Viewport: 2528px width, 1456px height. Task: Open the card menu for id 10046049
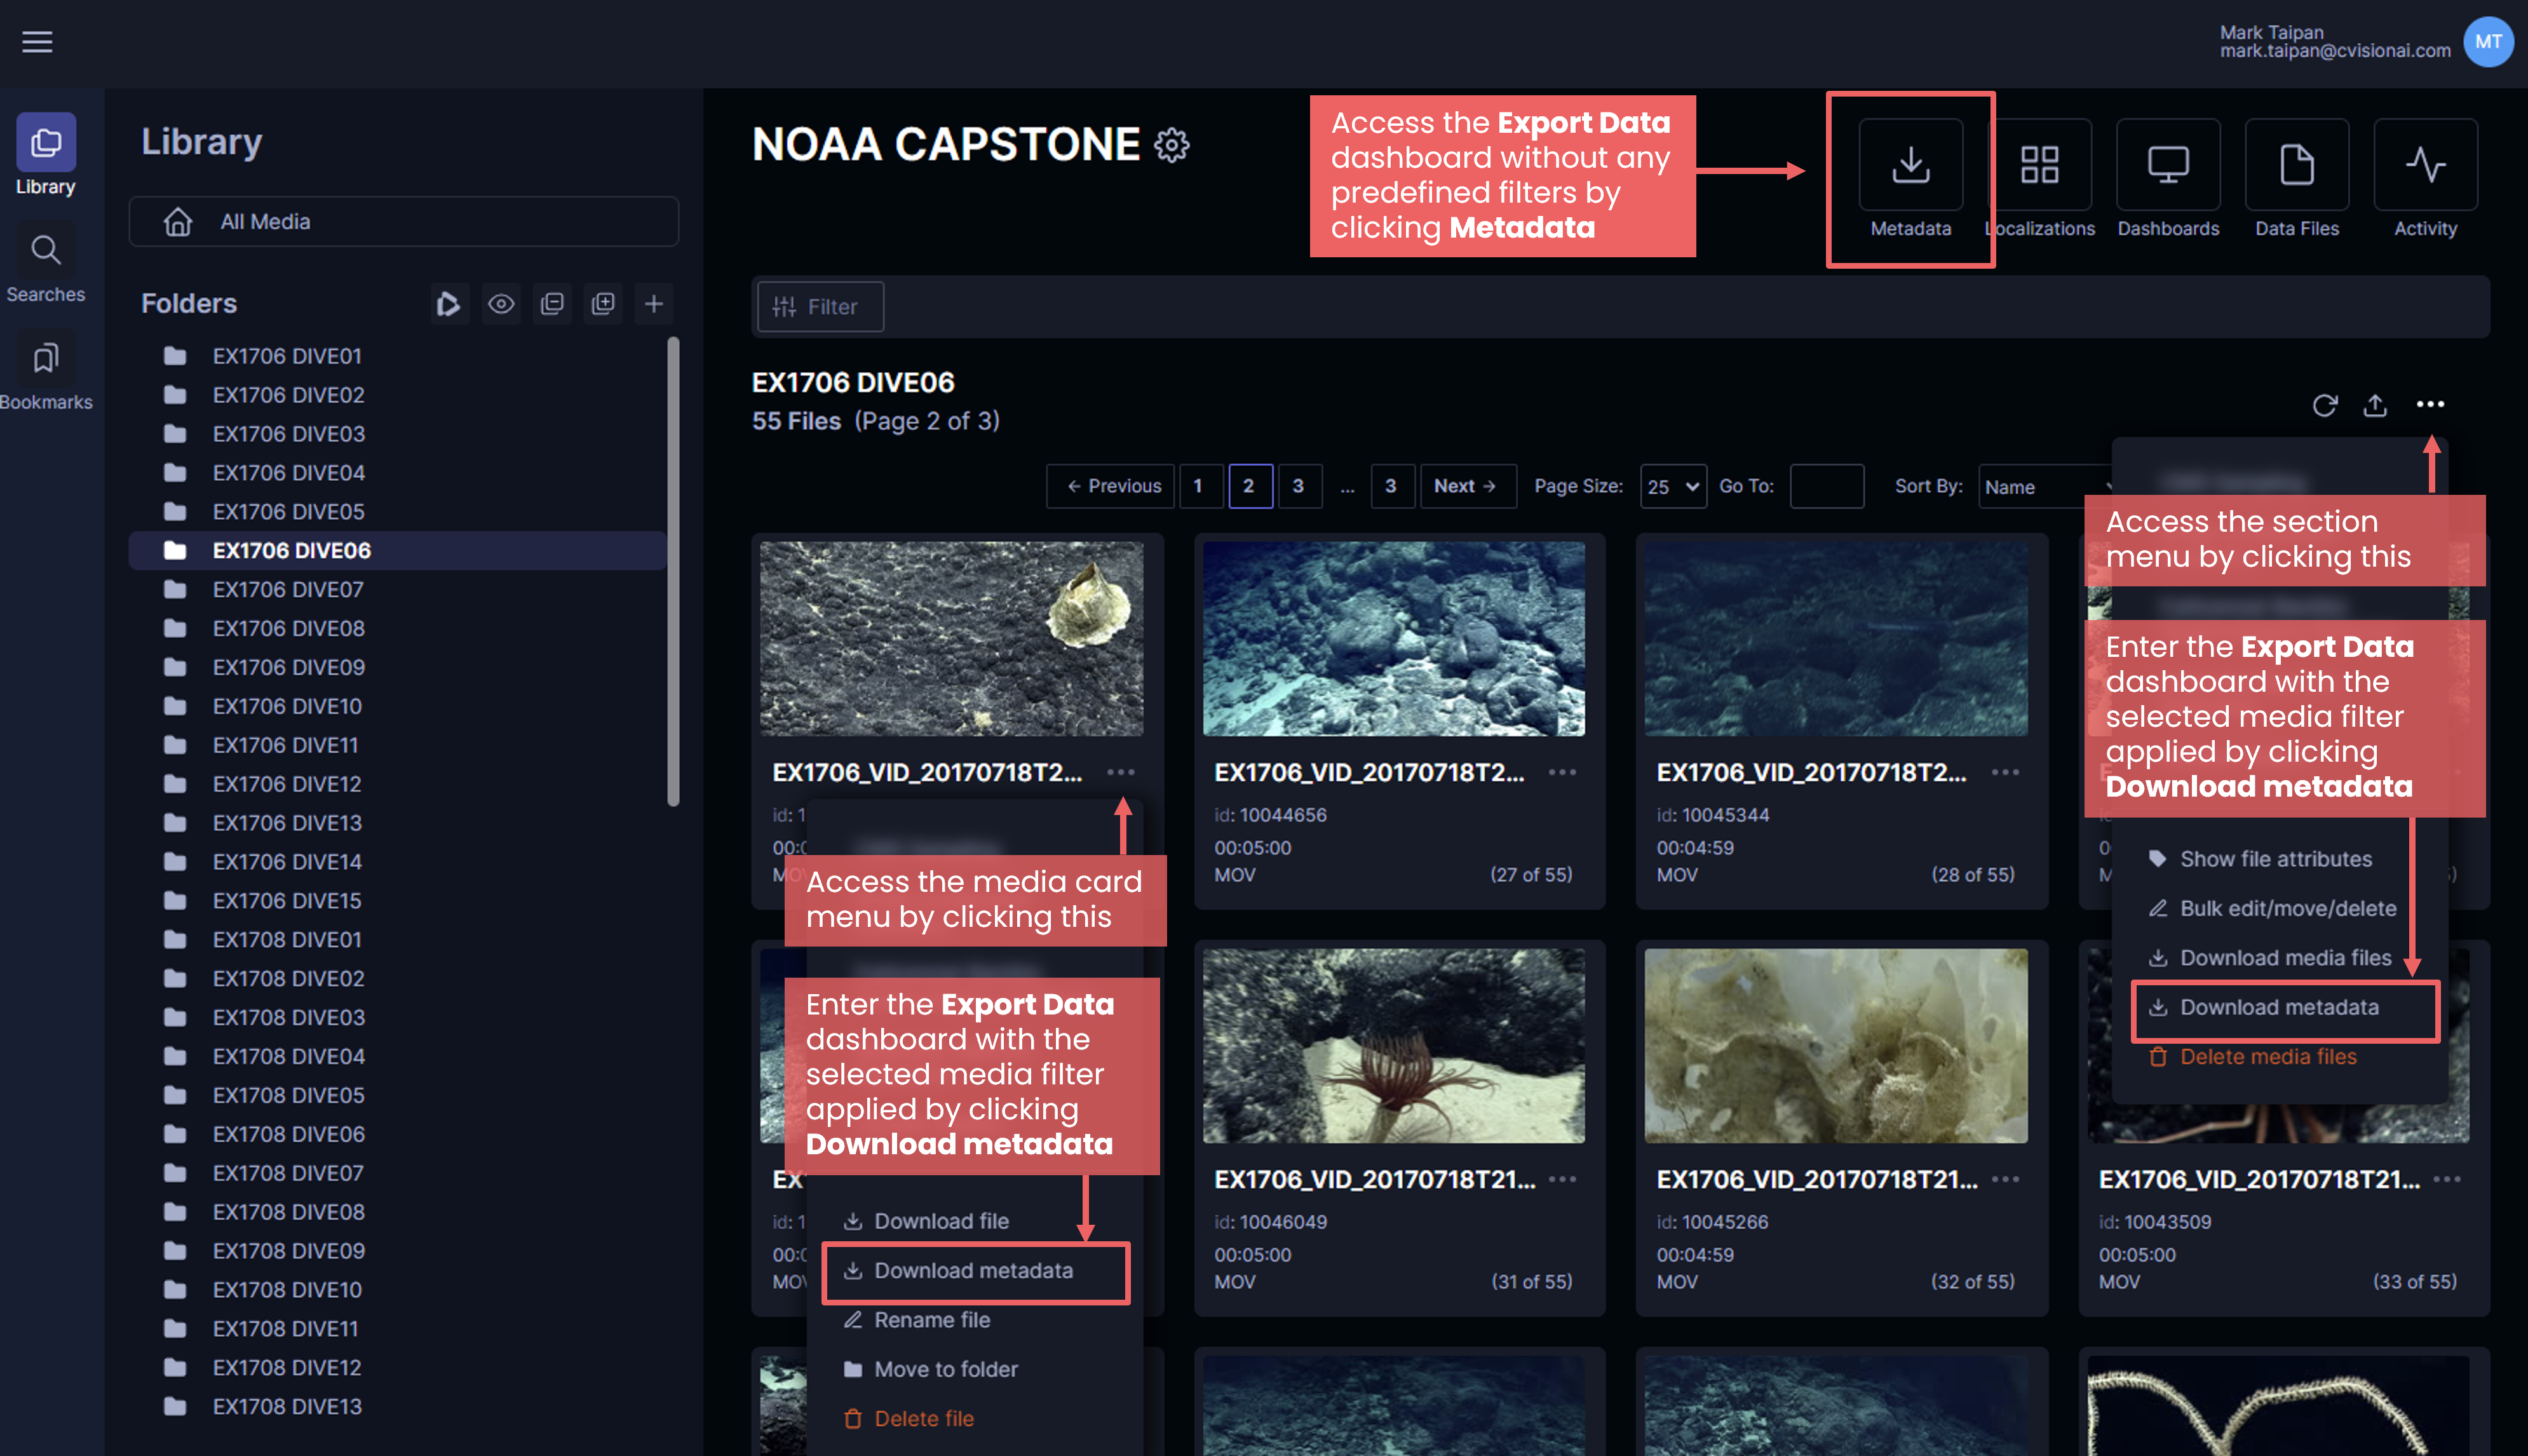pyautogui.click(x=1562, y=1179)
